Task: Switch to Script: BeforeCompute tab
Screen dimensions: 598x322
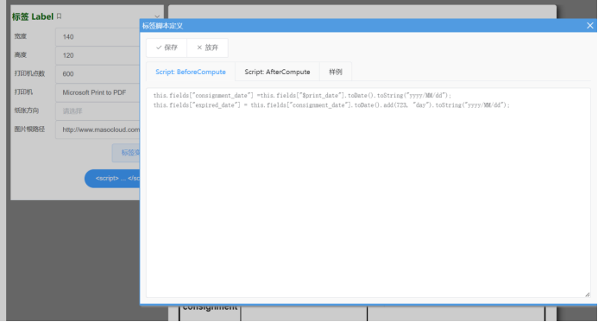Action: tap(191, 72)
